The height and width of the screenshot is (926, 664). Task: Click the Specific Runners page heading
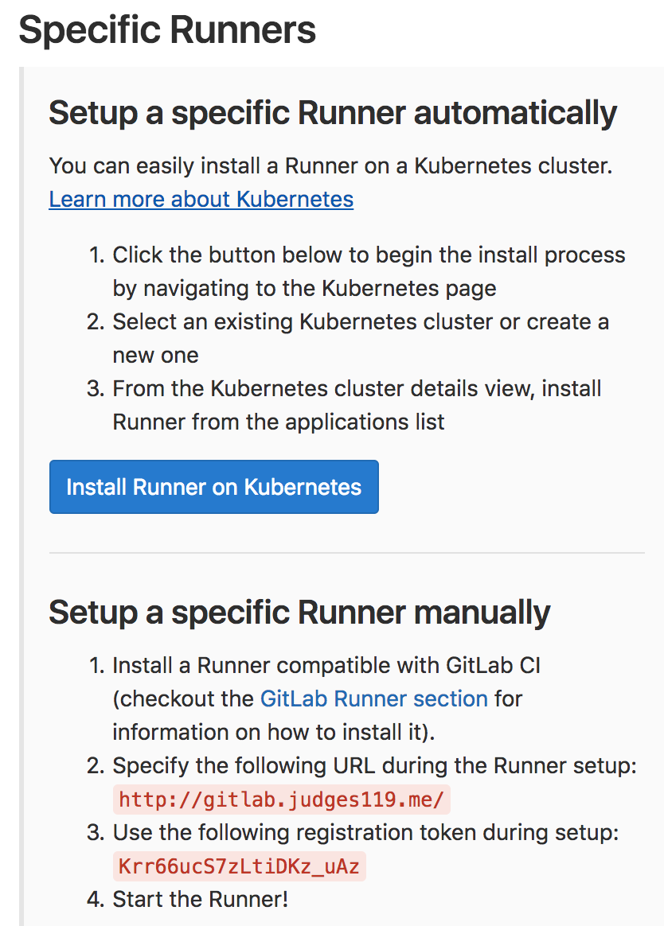[167, 29]
